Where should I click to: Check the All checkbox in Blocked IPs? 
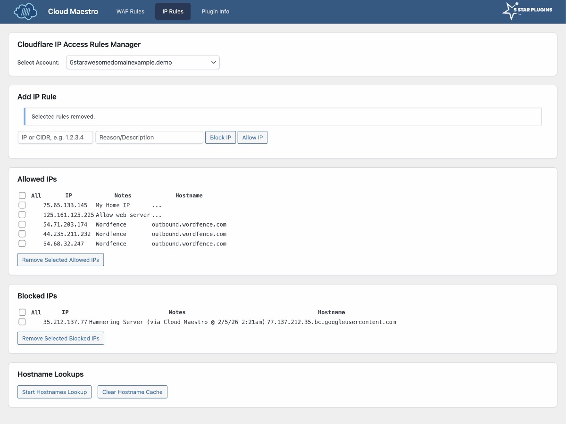tap(22, 312)
